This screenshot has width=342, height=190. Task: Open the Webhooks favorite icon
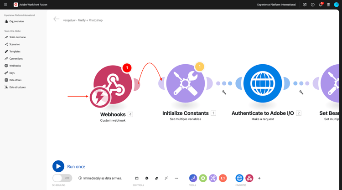pos(249,178)
